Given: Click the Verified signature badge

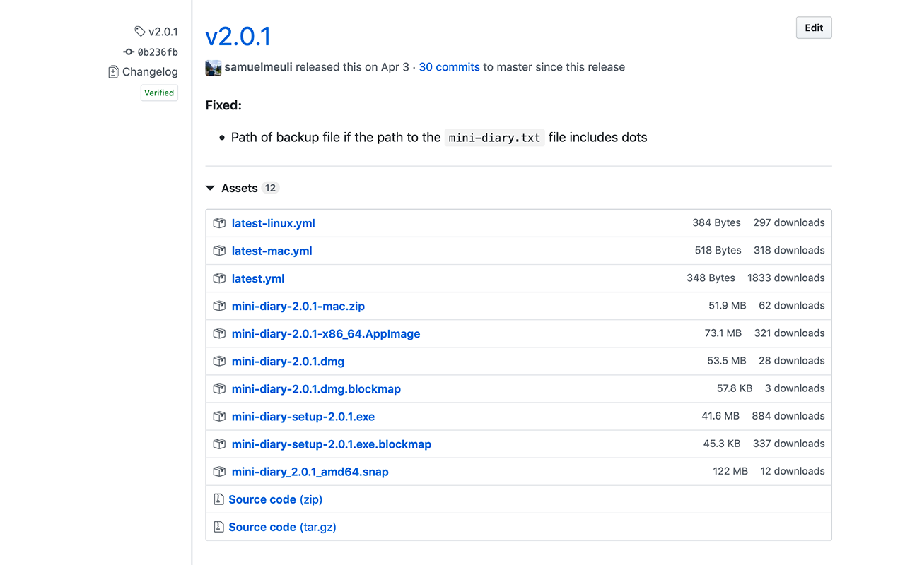Looking at the screenshot, I should pyautogui.click(x=159, y=93).
